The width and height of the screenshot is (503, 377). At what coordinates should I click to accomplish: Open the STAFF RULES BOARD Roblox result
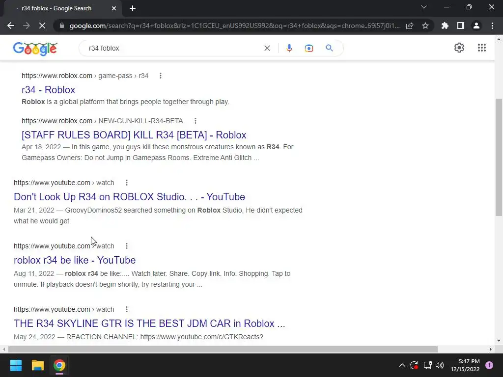coord(134,135)
